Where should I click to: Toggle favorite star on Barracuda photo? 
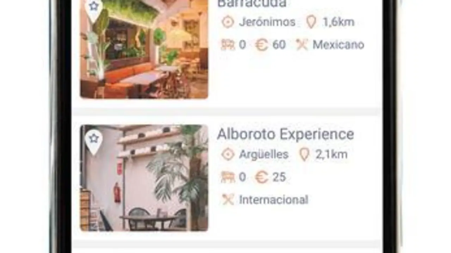(x=94, y=7)
